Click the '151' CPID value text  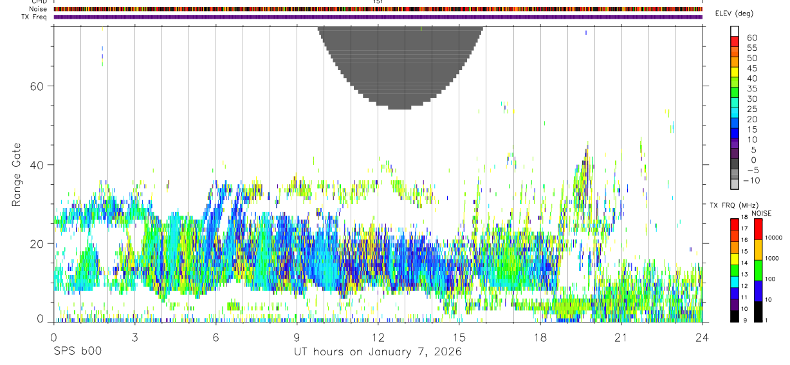[378, 2]
